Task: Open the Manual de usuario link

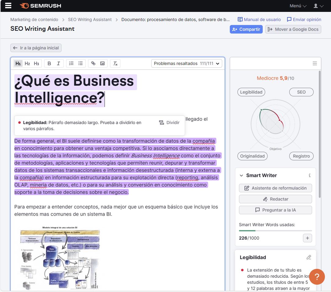Action: (x=259, y=20)
